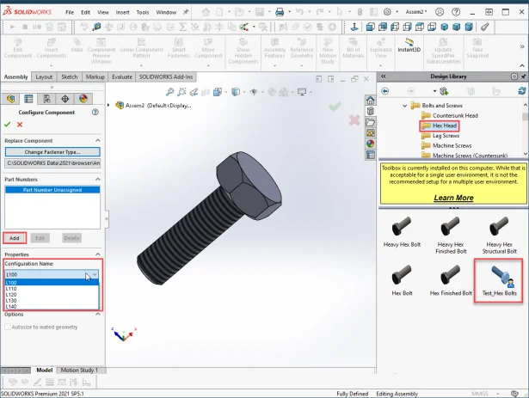
Task: Click the Change Fastener Type button
Action: 52,152
